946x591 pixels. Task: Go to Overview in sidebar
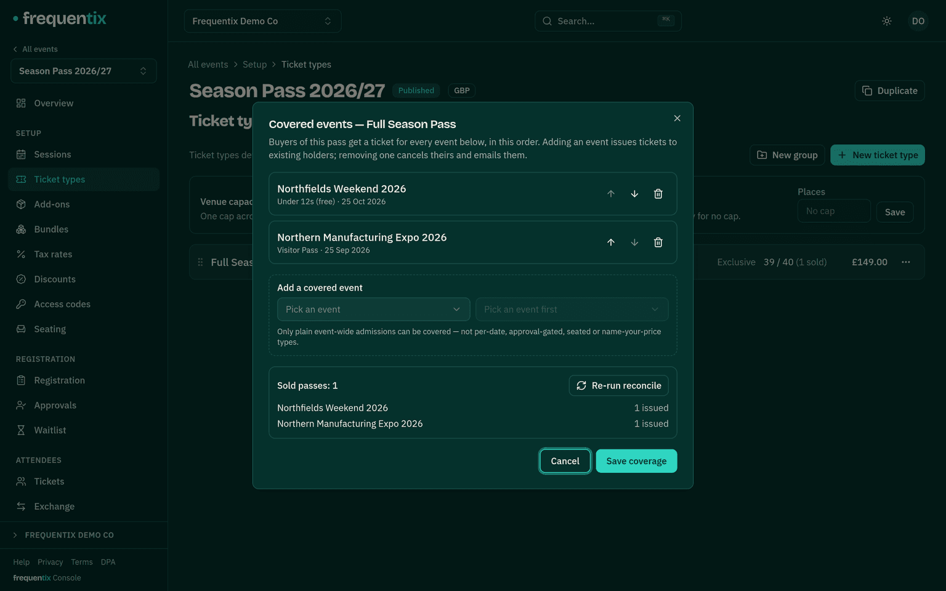(84, 103)
